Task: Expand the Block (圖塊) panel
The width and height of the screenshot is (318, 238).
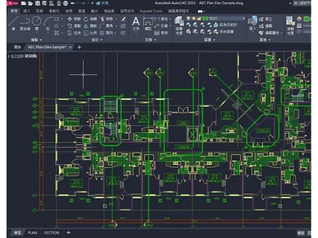Action: point(265,40)
